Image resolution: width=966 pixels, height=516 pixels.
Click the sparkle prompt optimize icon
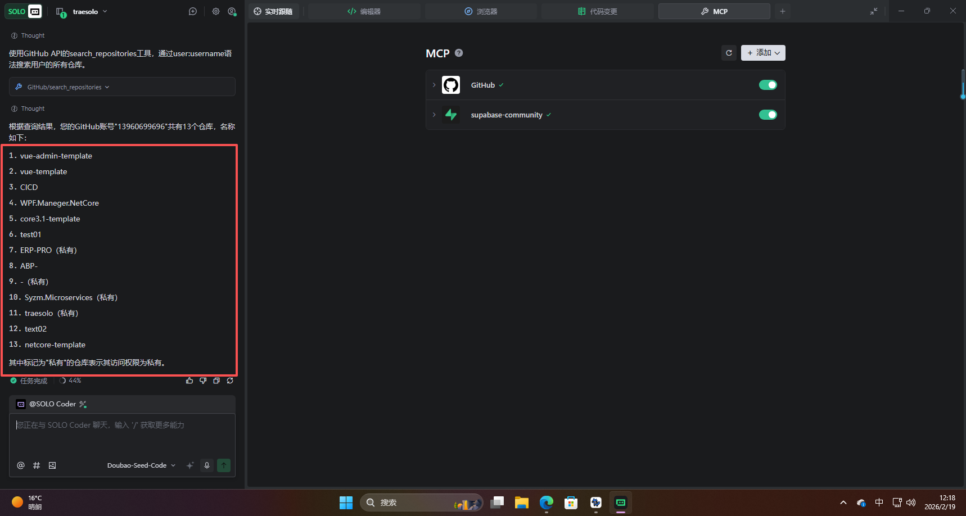(x=190, y=465)
